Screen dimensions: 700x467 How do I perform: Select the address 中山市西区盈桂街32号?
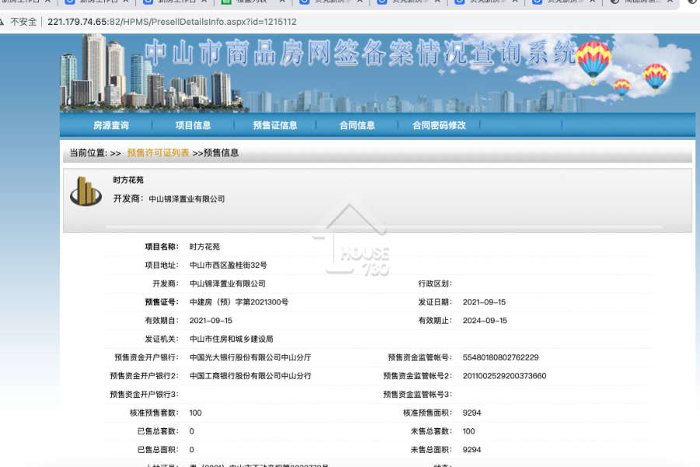(x=228, y=265)
